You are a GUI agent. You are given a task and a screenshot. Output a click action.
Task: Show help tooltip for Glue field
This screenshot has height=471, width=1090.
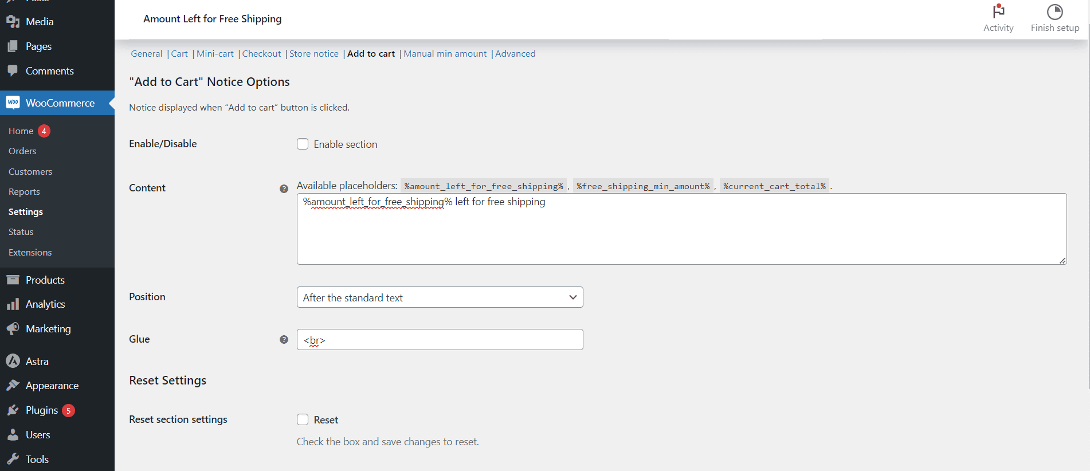(x=284, y=340)
